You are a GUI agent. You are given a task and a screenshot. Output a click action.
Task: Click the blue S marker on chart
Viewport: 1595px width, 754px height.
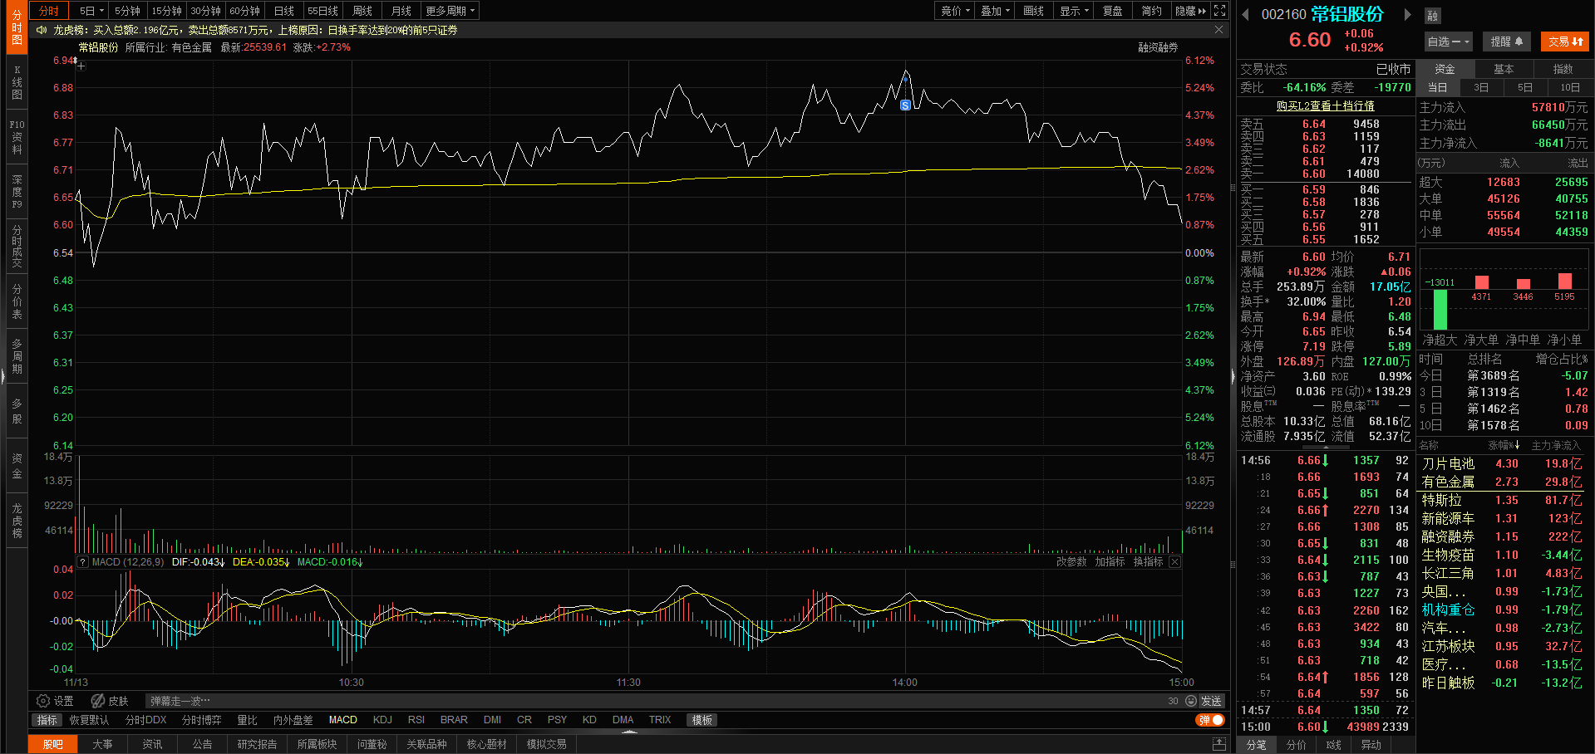[905, 105]
